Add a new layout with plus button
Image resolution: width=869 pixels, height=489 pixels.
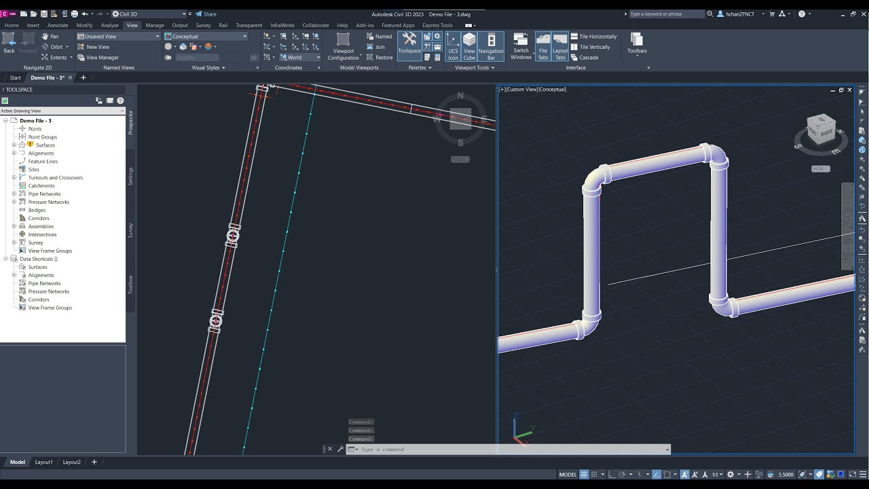(x=94, y=463)
